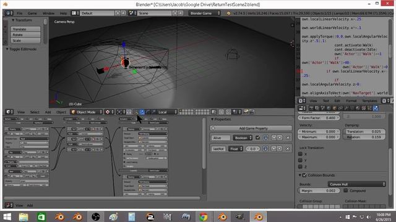Open the Constraints chain tab icon
The width and height of the screenshot is (396, 222).
point(340,109)
